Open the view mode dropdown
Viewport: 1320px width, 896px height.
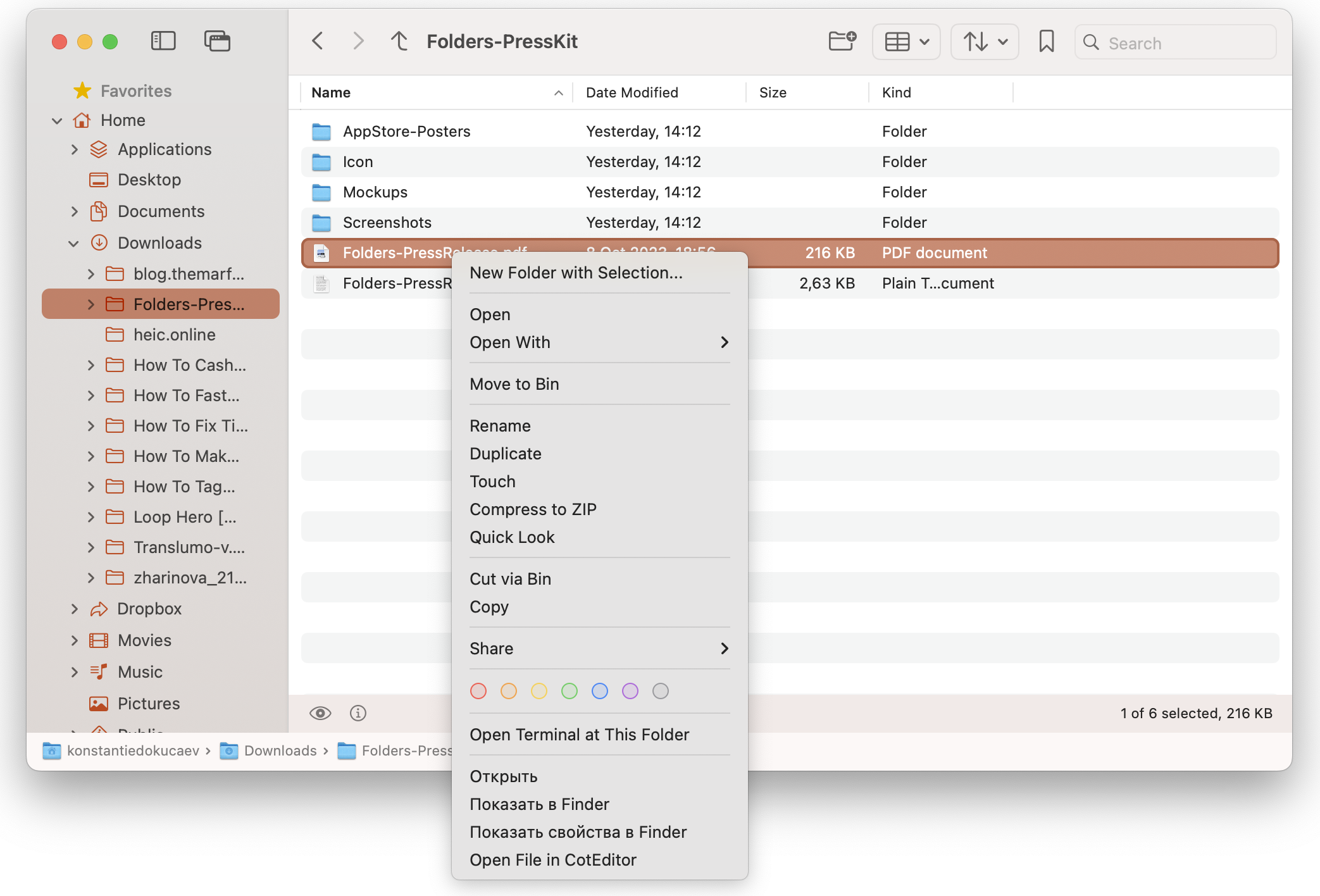pyautogui.click(x=906, y=42)
